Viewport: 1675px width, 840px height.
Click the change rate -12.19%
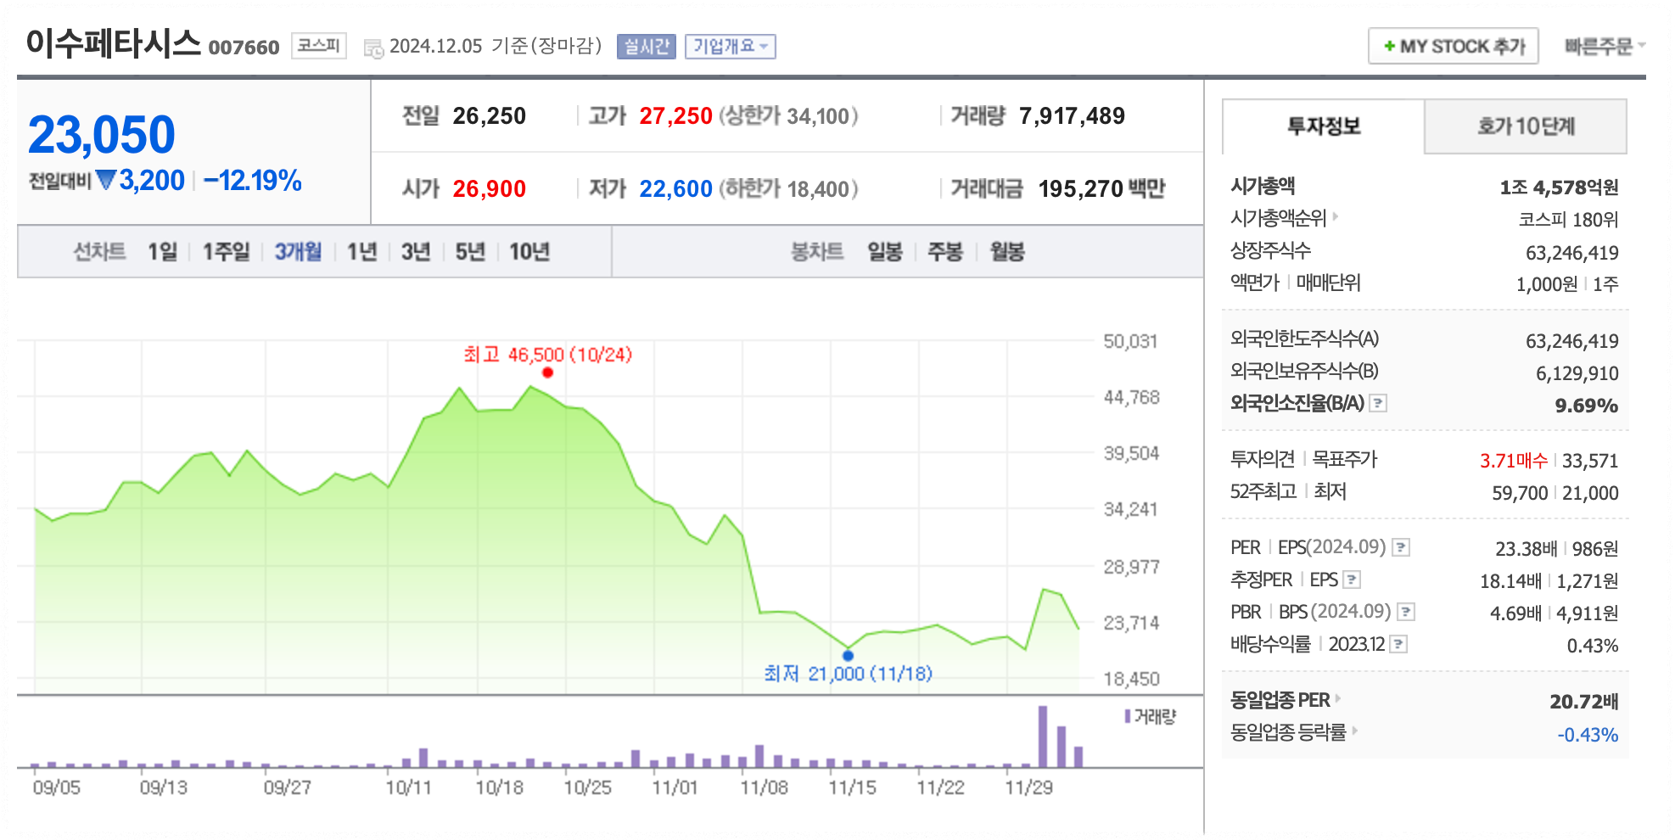[x=253, y=180]
